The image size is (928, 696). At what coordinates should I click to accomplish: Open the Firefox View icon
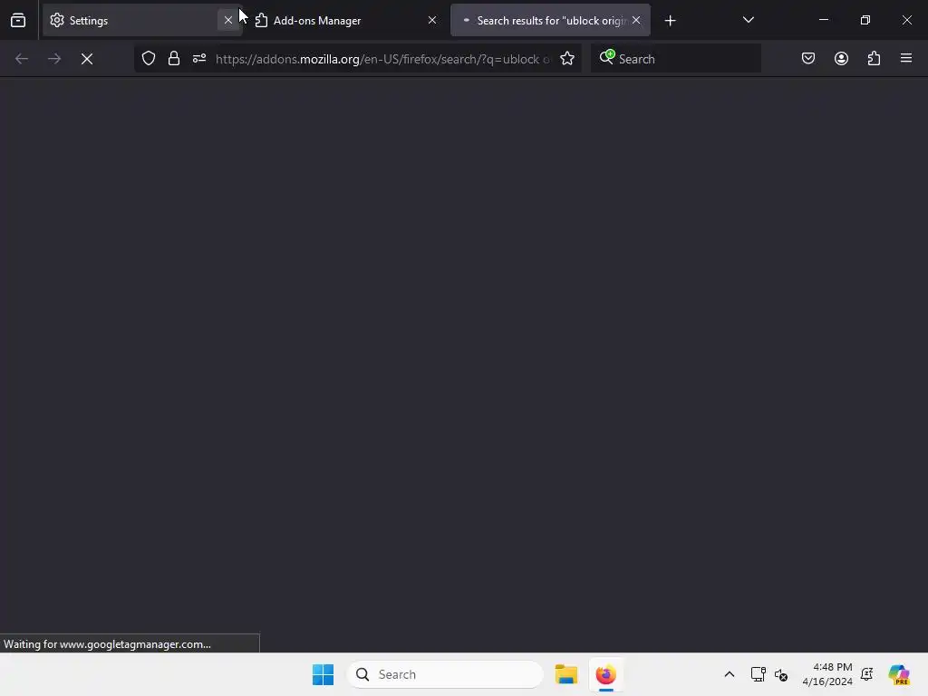pyautogui.click(x=18, y=20)
